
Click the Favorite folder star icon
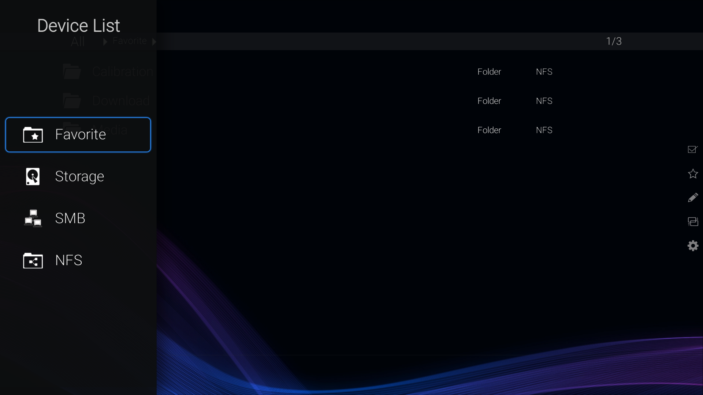(x=33, y=135)
